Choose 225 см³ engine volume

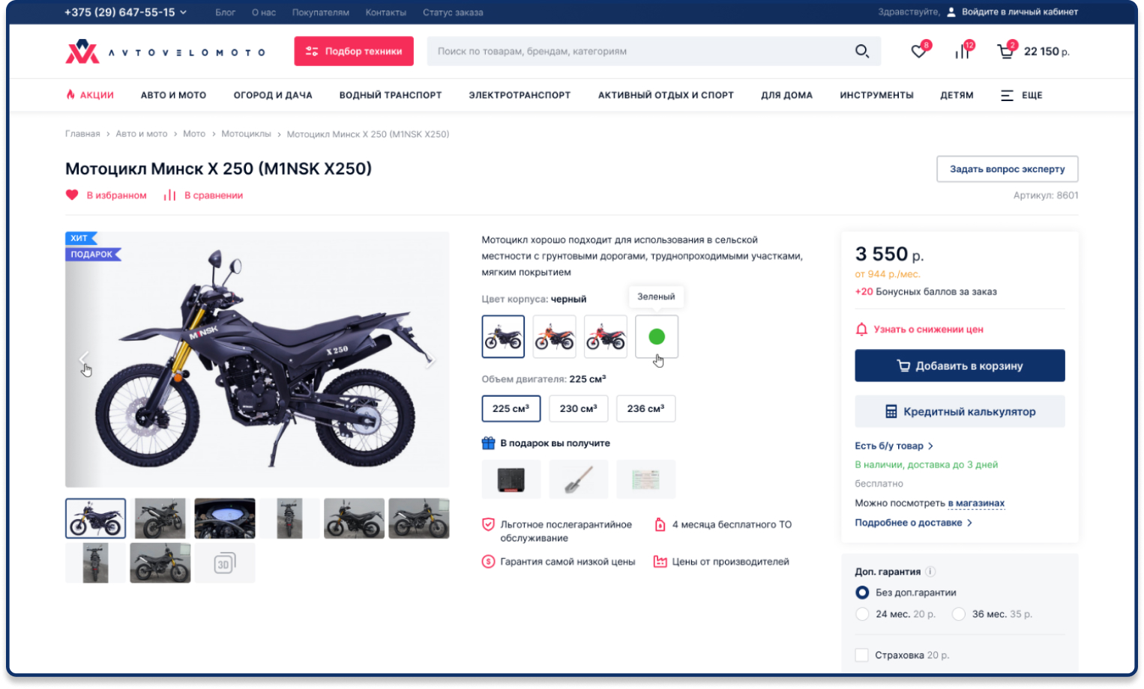click(511, 409)
